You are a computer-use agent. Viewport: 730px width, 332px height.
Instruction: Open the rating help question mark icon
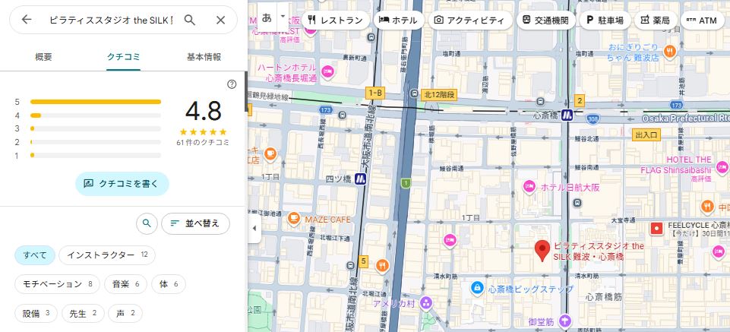point(232,84)
